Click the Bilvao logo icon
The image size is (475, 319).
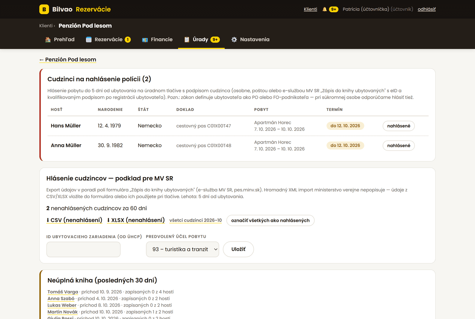tap(44, 9)
